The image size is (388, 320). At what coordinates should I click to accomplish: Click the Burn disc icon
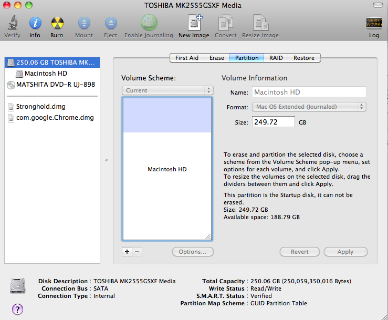[57, 23]
